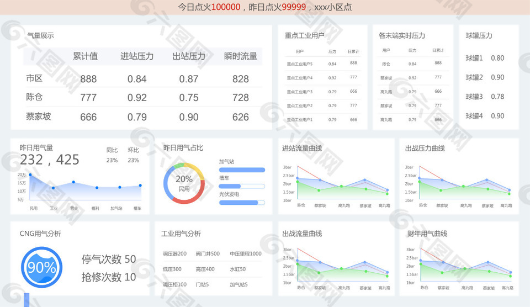Image resolution: width=530 pixels, height=307 pixels.
Task: Select the 累计值 column header
Action: pos(85,56)
